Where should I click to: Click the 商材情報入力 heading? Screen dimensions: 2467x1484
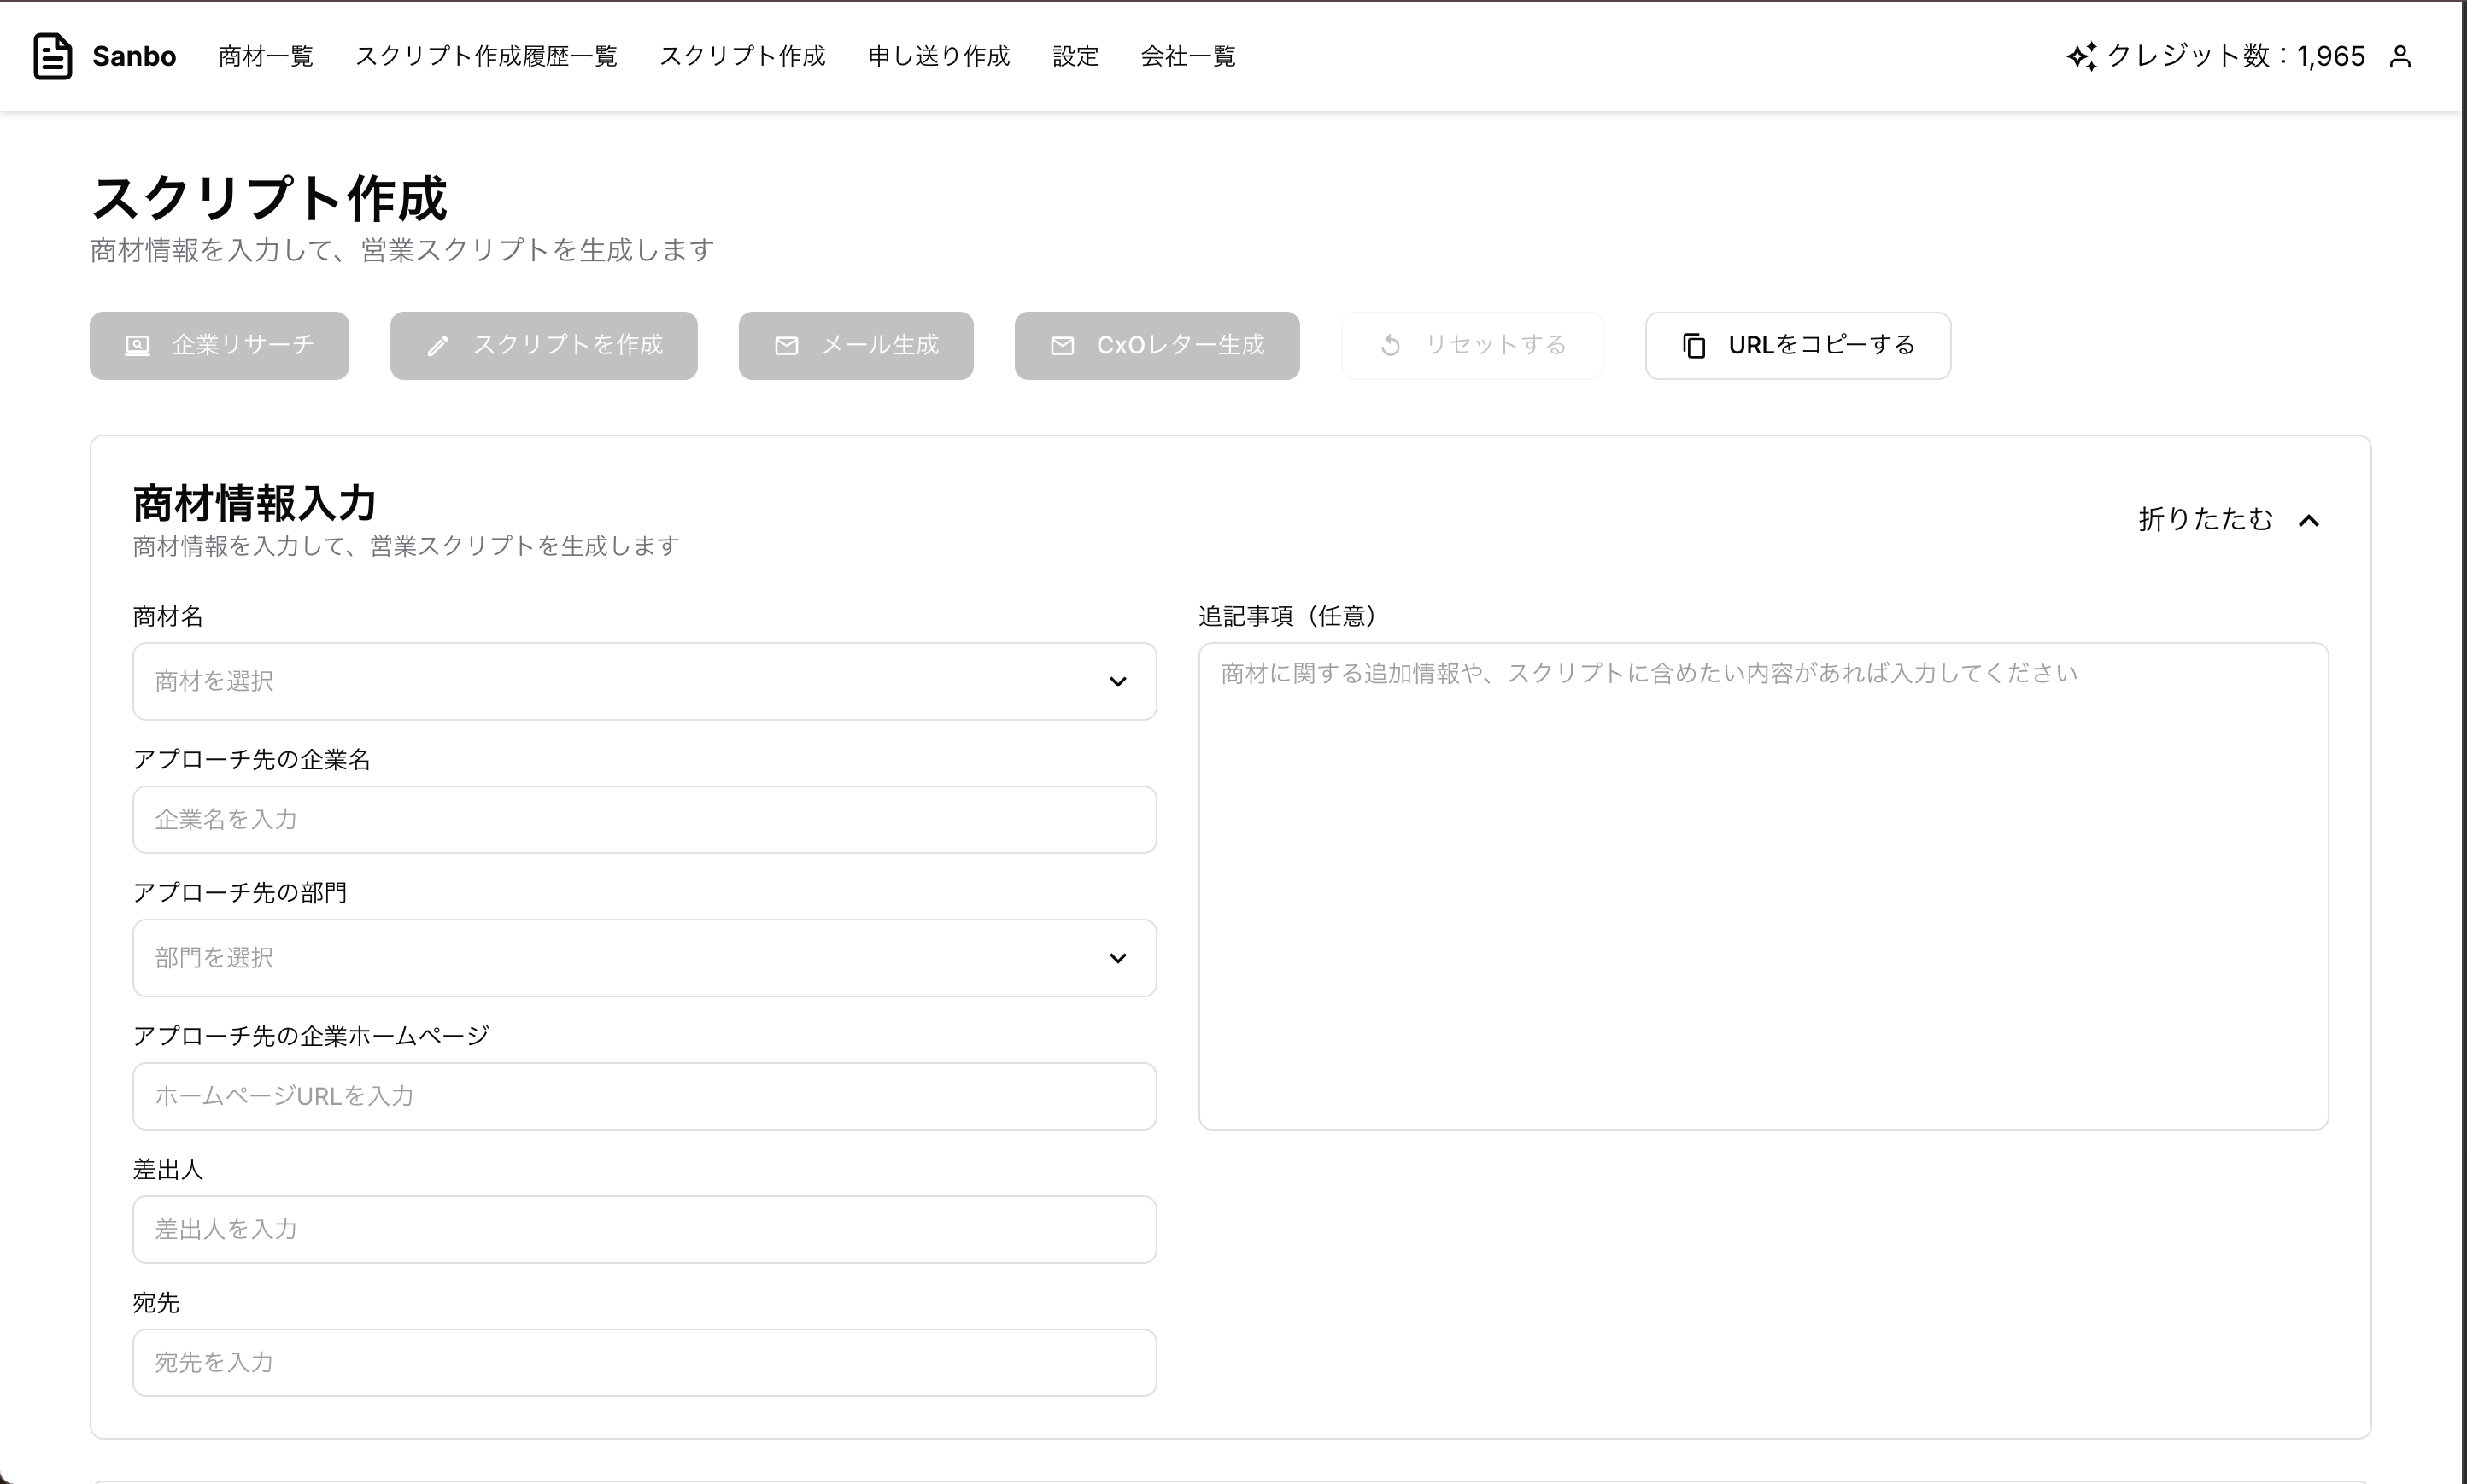254,502
